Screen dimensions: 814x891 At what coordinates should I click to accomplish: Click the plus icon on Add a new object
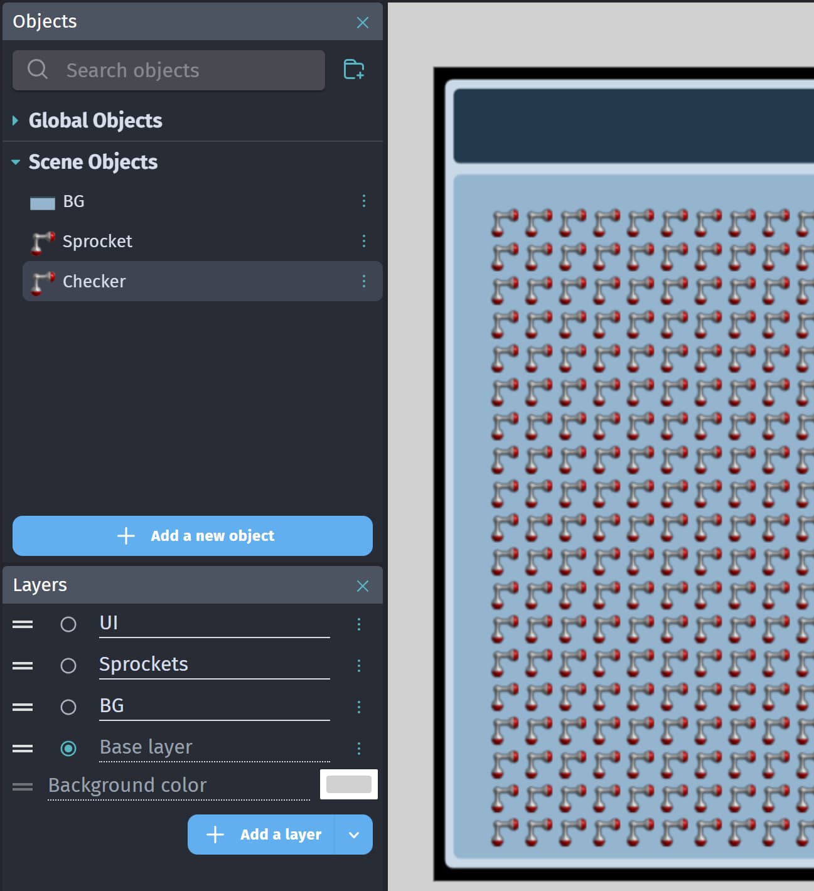tap(126, 536)
